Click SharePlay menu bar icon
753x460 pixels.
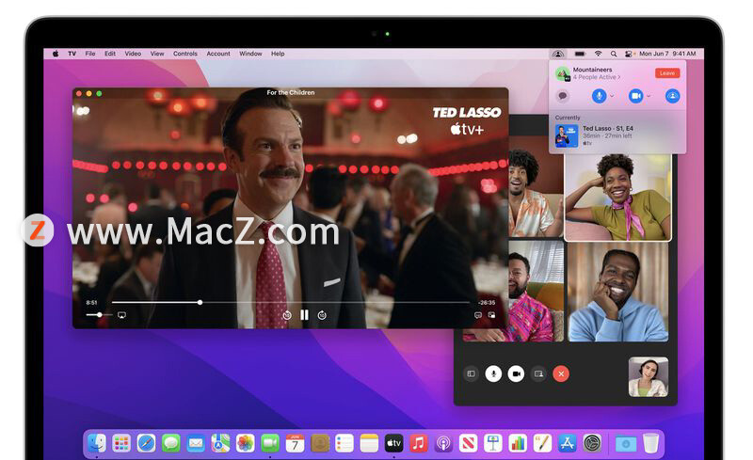(x=558, y=54)
